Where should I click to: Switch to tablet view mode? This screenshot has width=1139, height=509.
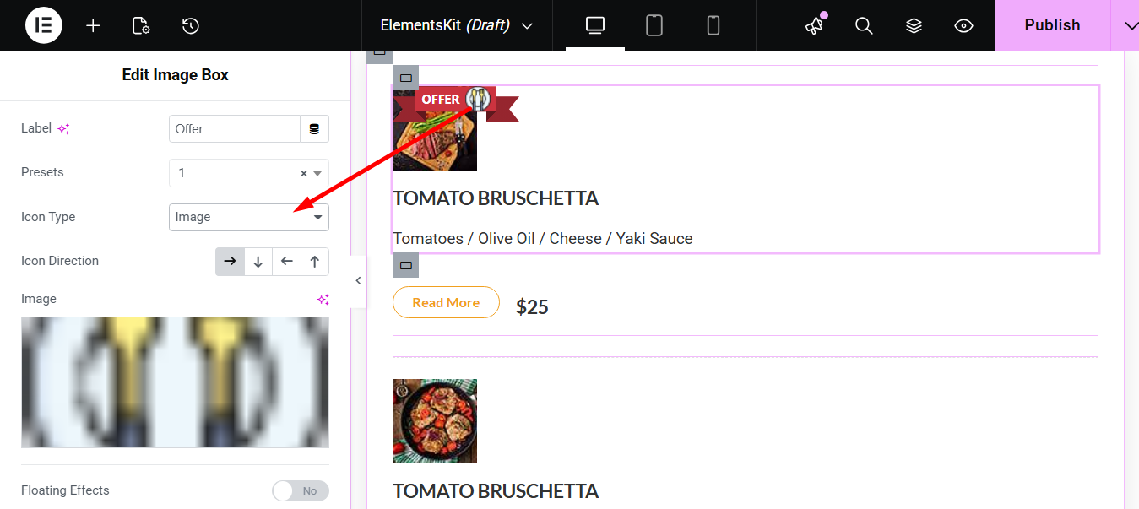(654, 25)
